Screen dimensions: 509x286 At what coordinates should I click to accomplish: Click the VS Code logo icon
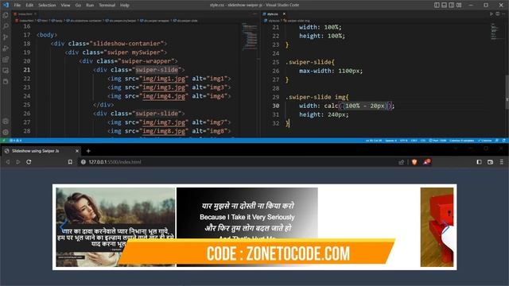[6, 5]
